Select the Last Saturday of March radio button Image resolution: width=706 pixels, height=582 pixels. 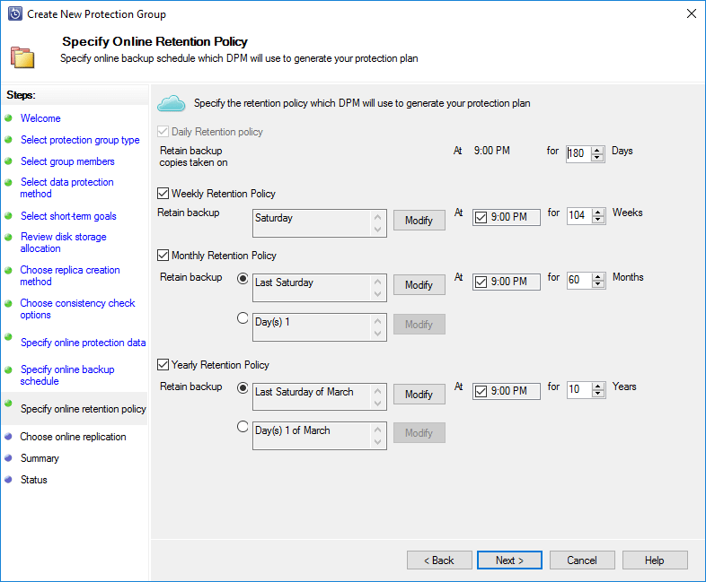[243, 387]
